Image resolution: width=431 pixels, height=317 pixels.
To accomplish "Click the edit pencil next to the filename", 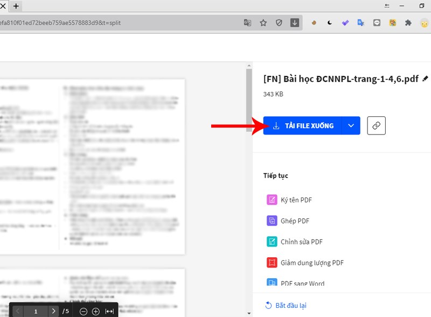I will (x=424, y=79).
